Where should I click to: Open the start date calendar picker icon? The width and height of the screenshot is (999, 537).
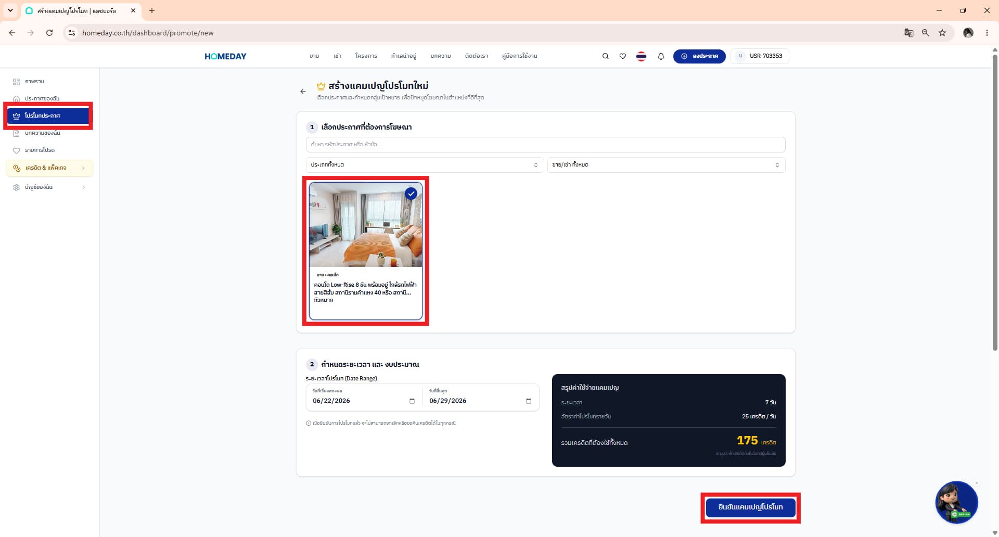click(x=412, y=401)
